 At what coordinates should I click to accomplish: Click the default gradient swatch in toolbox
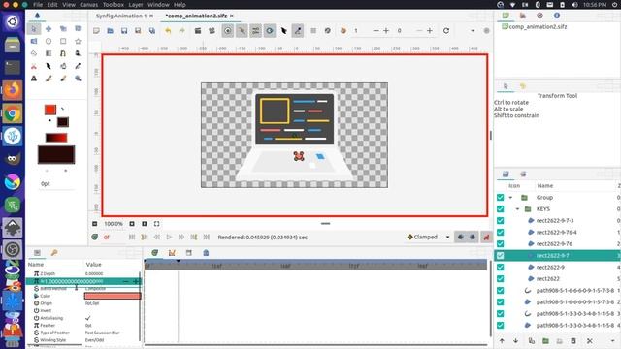click(56, 138)
